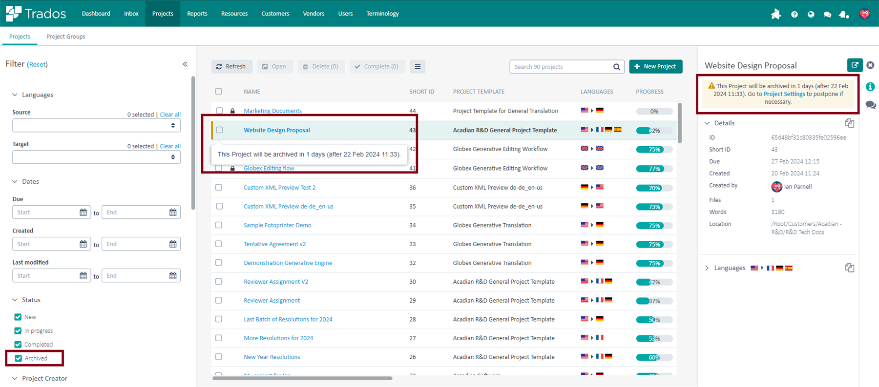This screenshot has width=879, height=387.
Task: Go to the Inbox menu item
Action: (x=131, y=14)
